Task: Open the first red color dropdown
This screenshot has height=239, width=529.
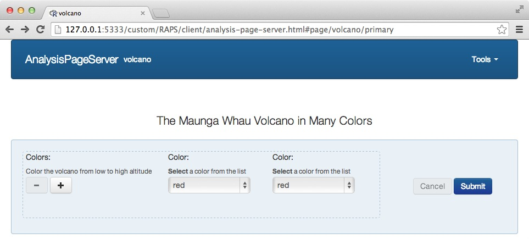Action: click(x=209, y=186)
